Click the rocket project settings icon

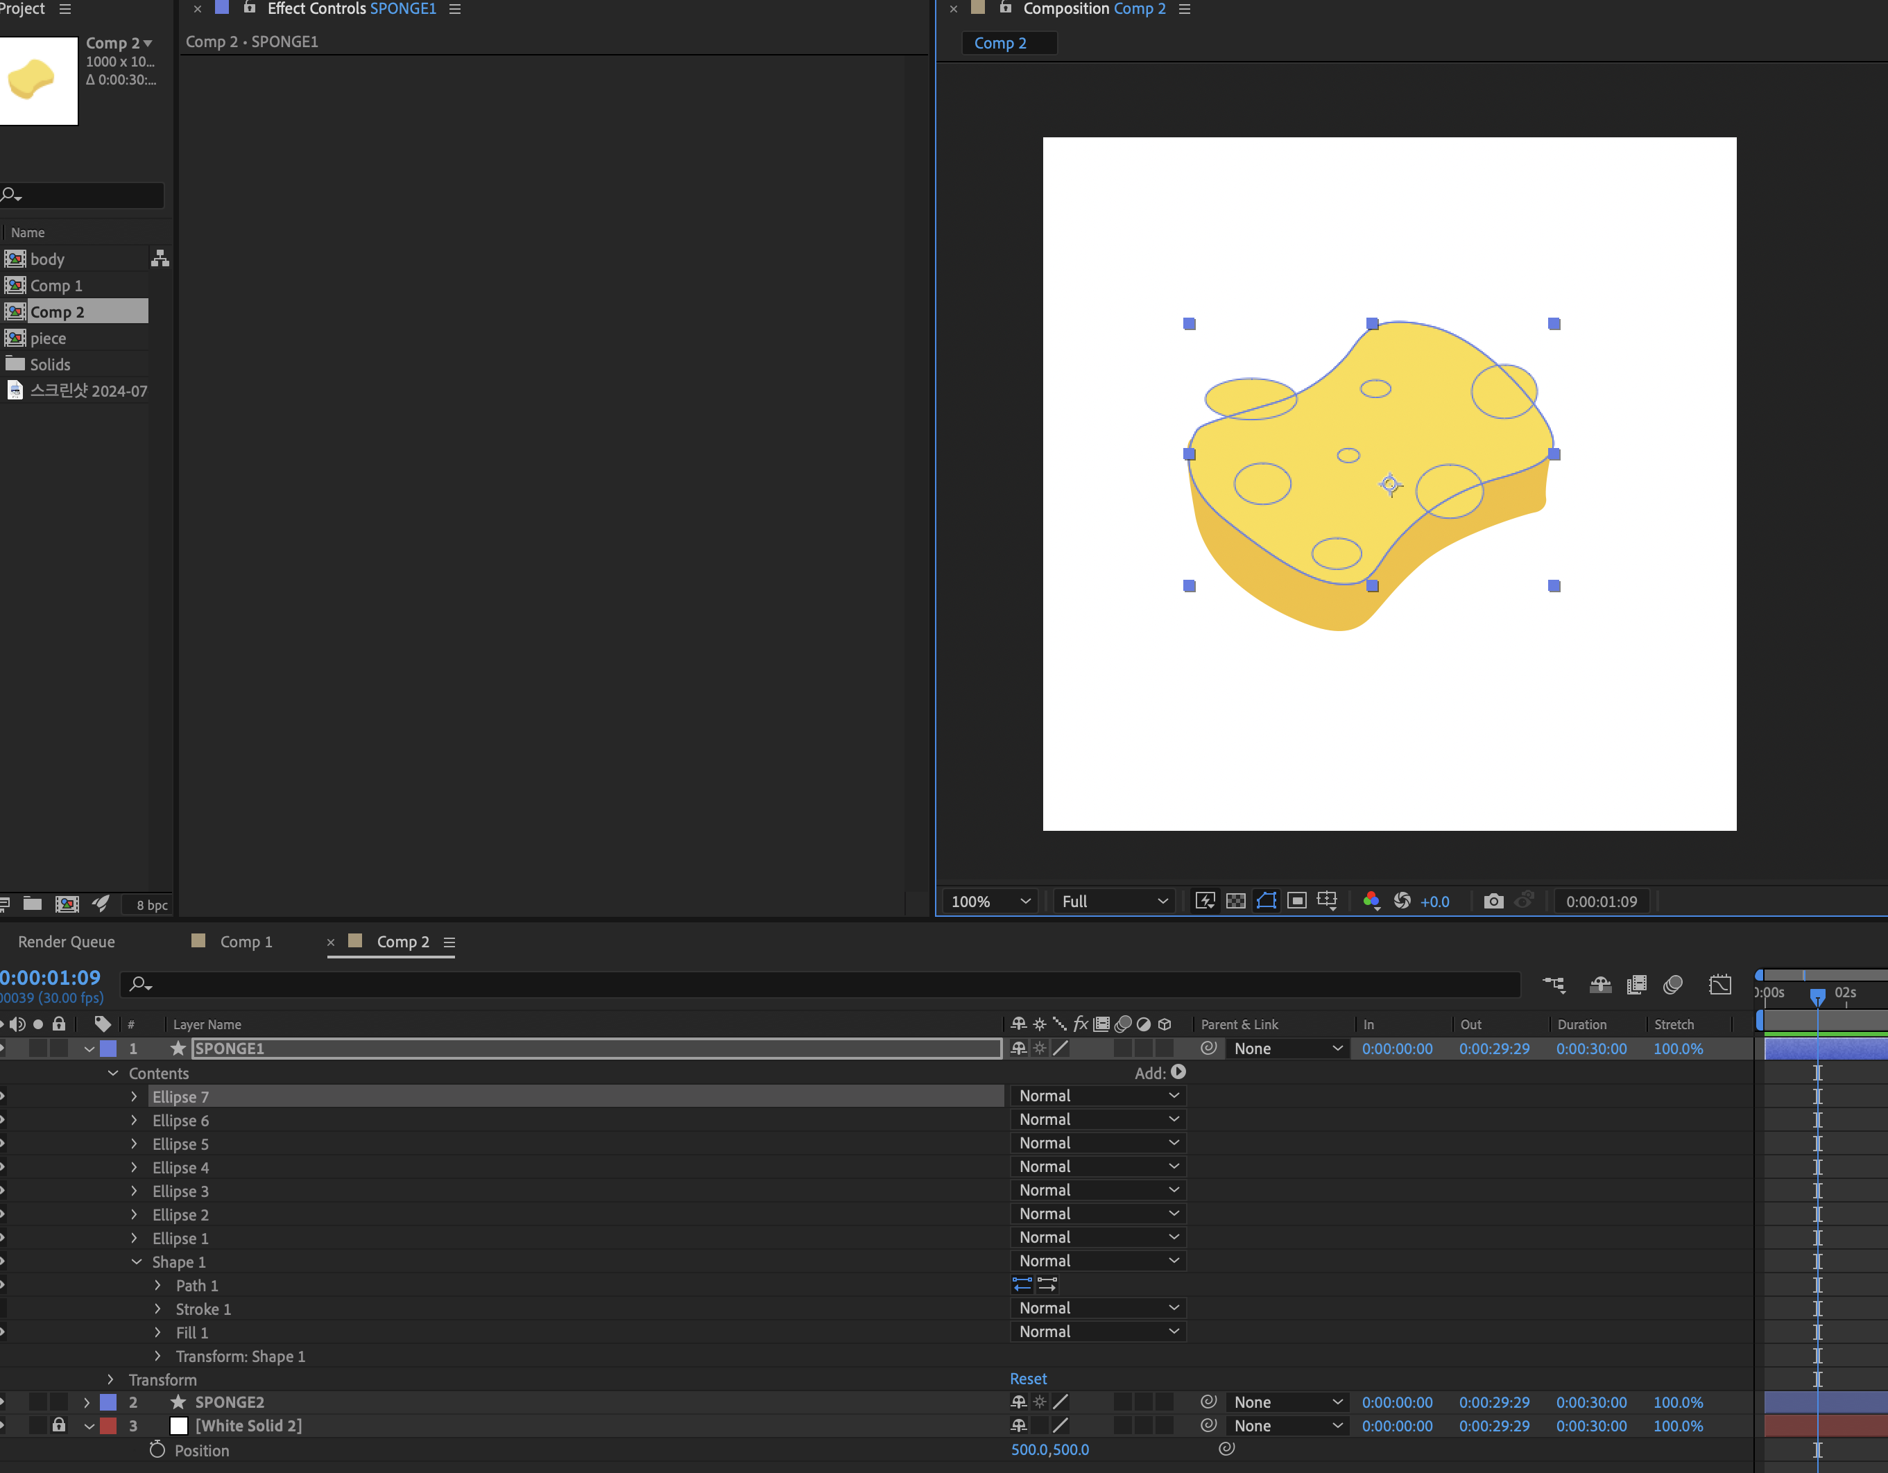[101, 904]
